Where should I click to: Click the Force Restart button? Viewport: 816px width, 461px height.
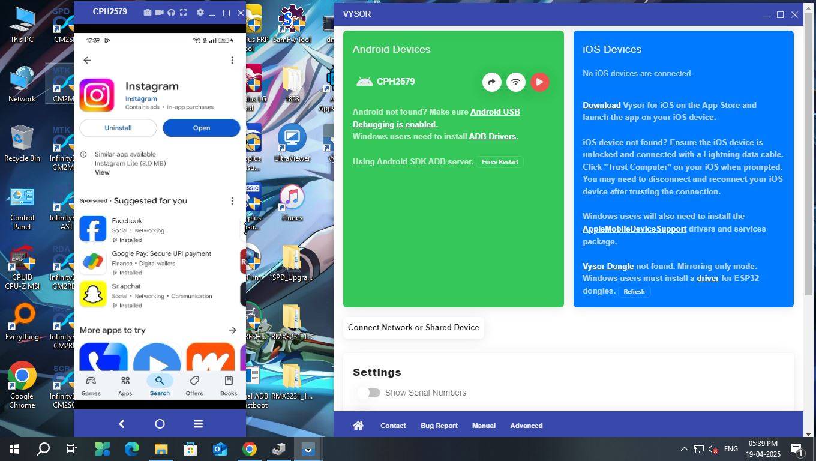(500, 162)
